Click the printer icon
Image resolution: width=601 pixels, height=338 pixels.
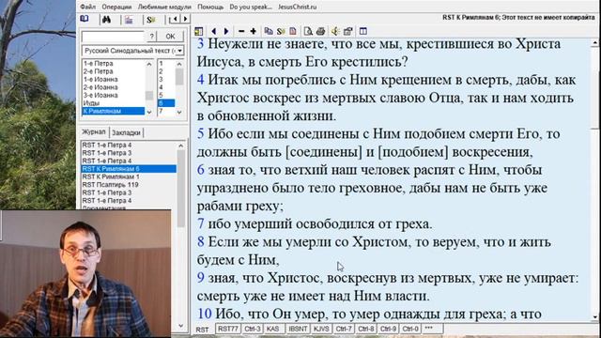(x=321, y=31)
